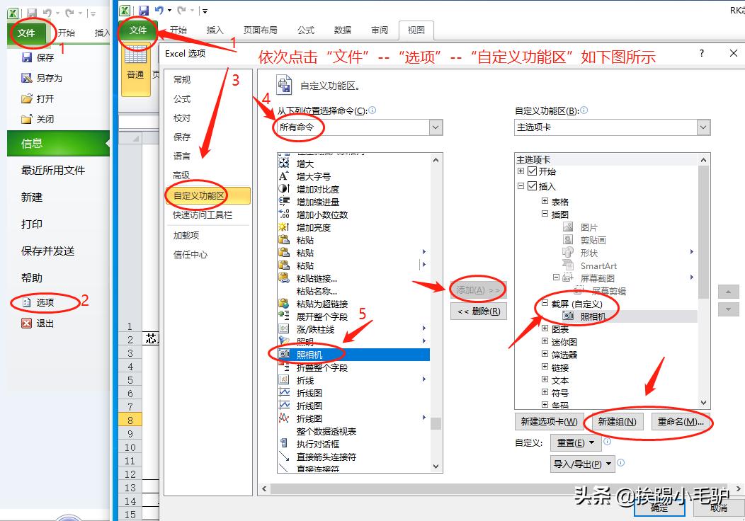Screen dimensions: 745x521
Task: Open the 主选项卡 customize ribbon dropdown
Action: coord(703,127)
